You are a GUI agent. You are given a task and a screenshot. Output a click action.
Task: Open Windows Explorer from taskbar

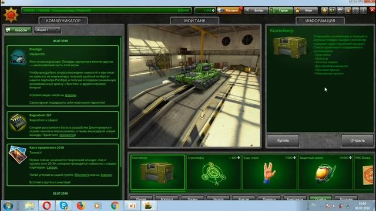point(29,206)
